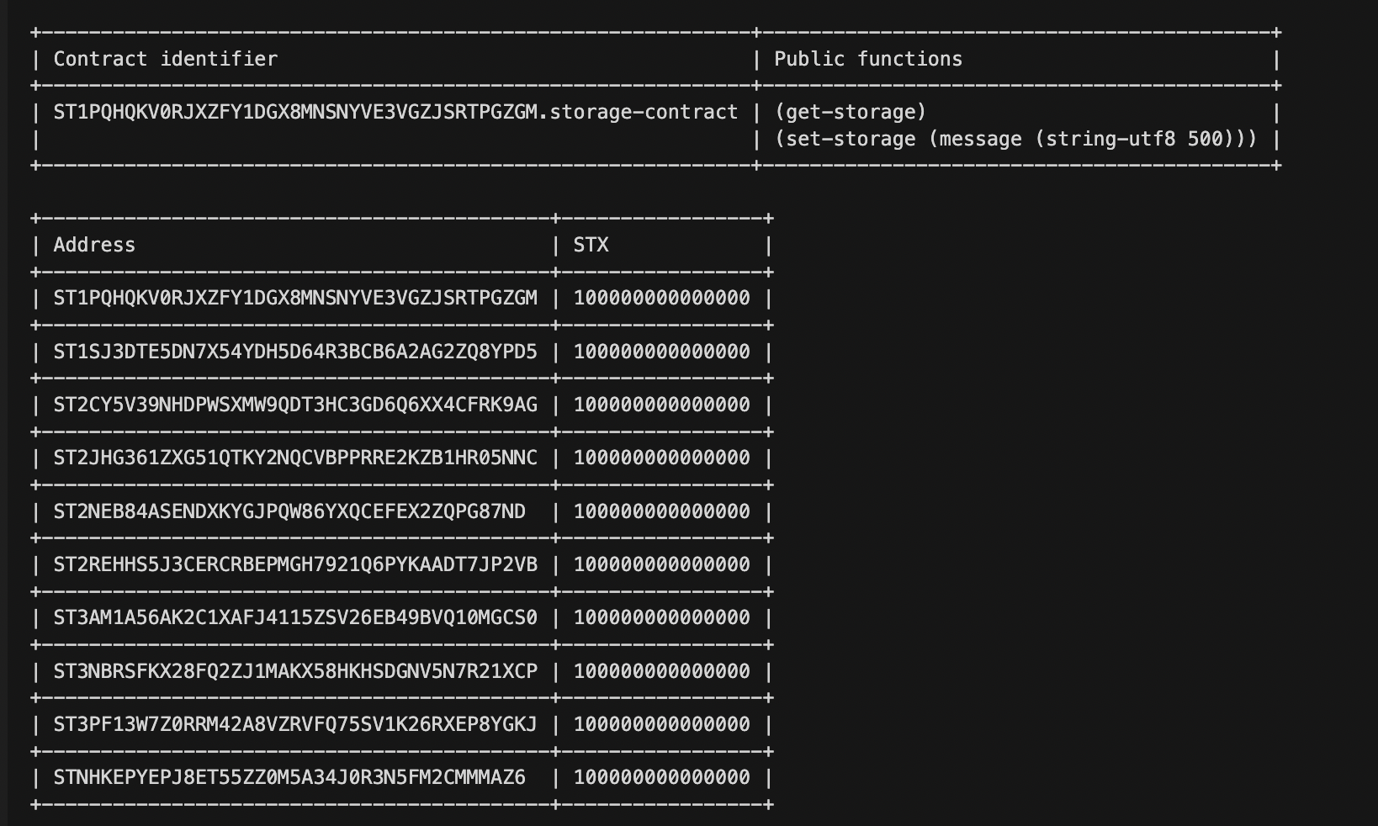Screen dimensions: 1378x826
Task: Click the STX balance for address ST3AM1A56AK2C...
Action: 661,617
